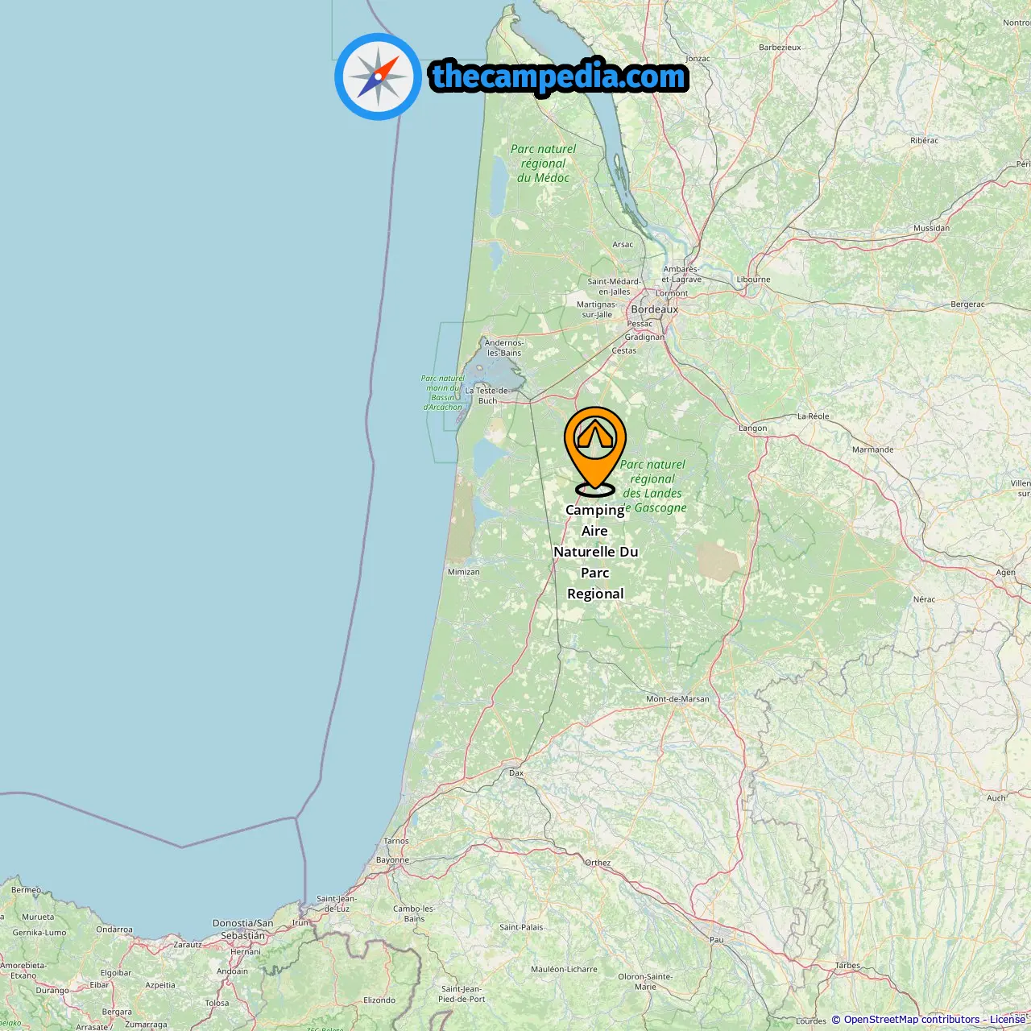Open the thecampedia.com title link

(559, 77)
